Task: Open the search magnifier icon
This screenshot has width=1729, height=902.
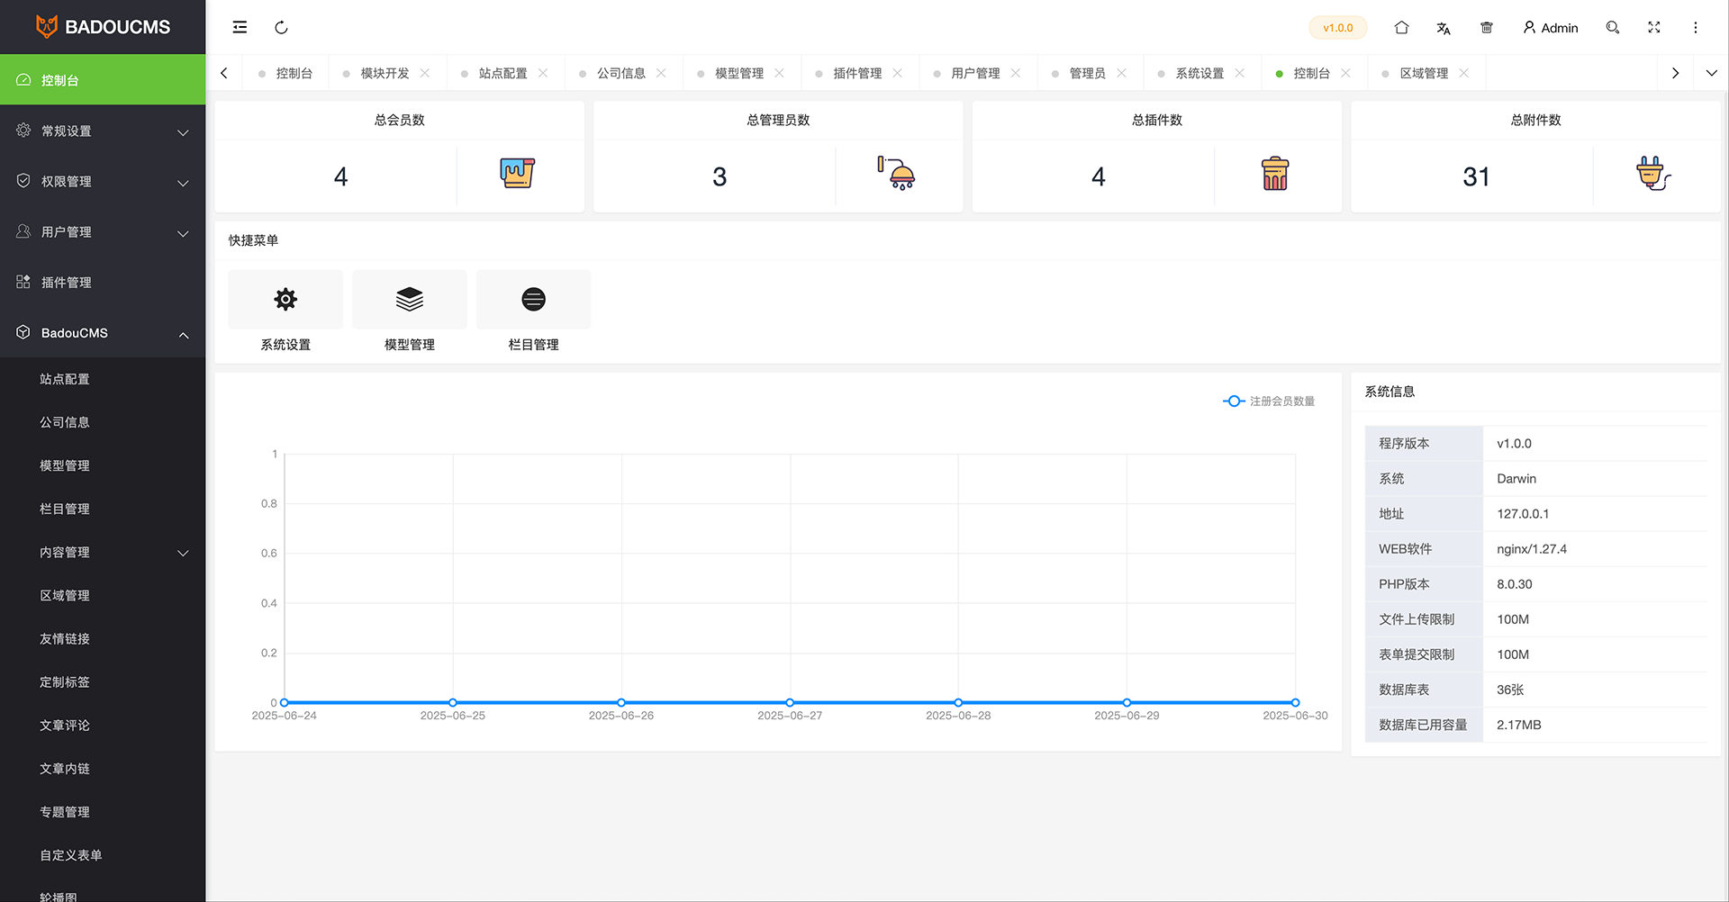Action: click(x=1612, y=27)
